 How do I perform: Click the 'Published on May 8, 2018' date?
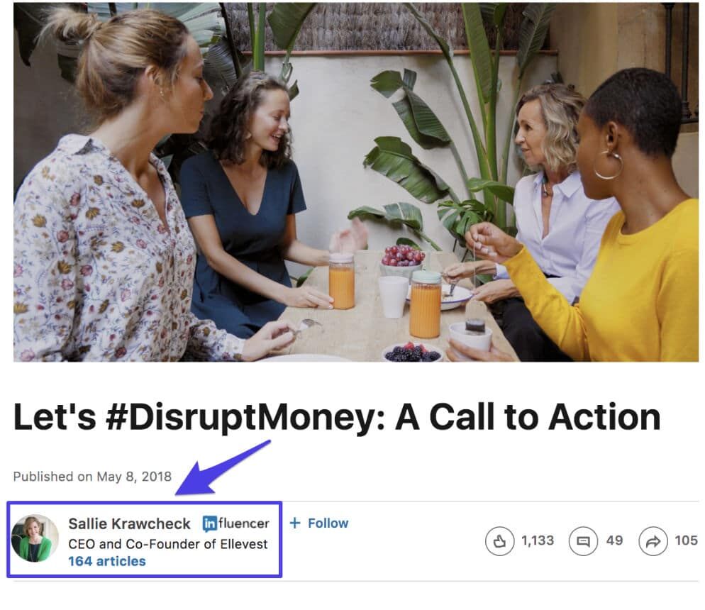click(92, 476)
